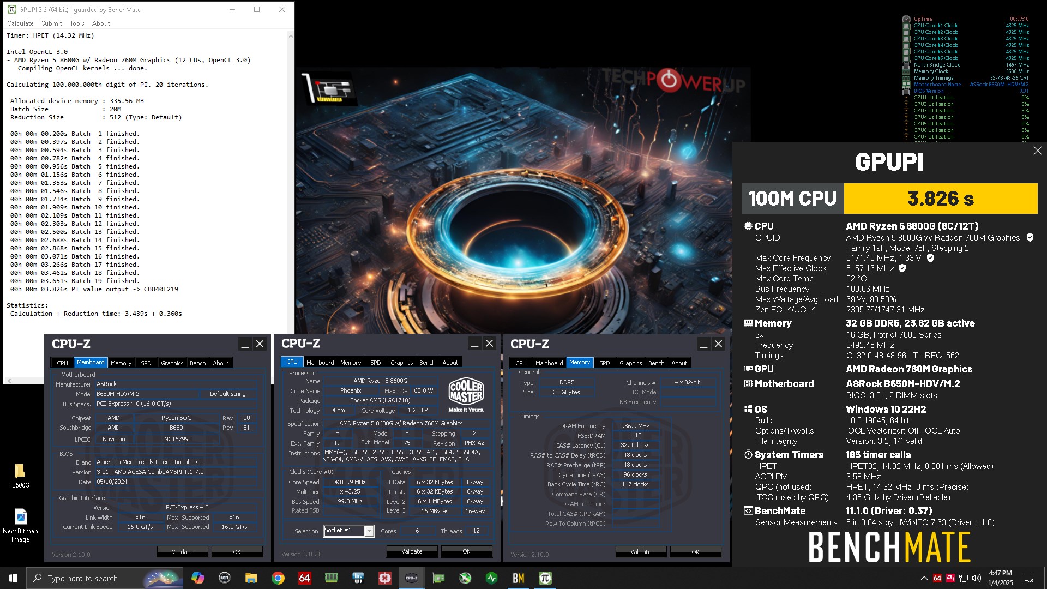Click the shield badge next to CPUID in BenchMate
Screen dimensions: 1047x589
[1030, 238]
